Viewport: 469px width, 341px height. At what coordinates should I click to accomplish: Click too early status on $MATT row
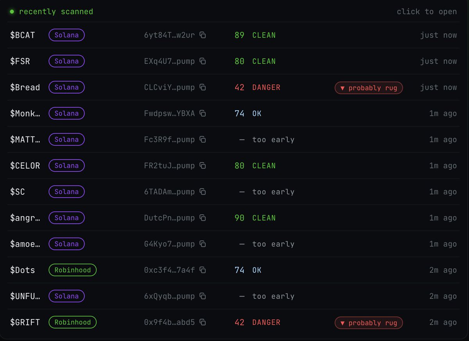tap(273, 139)
